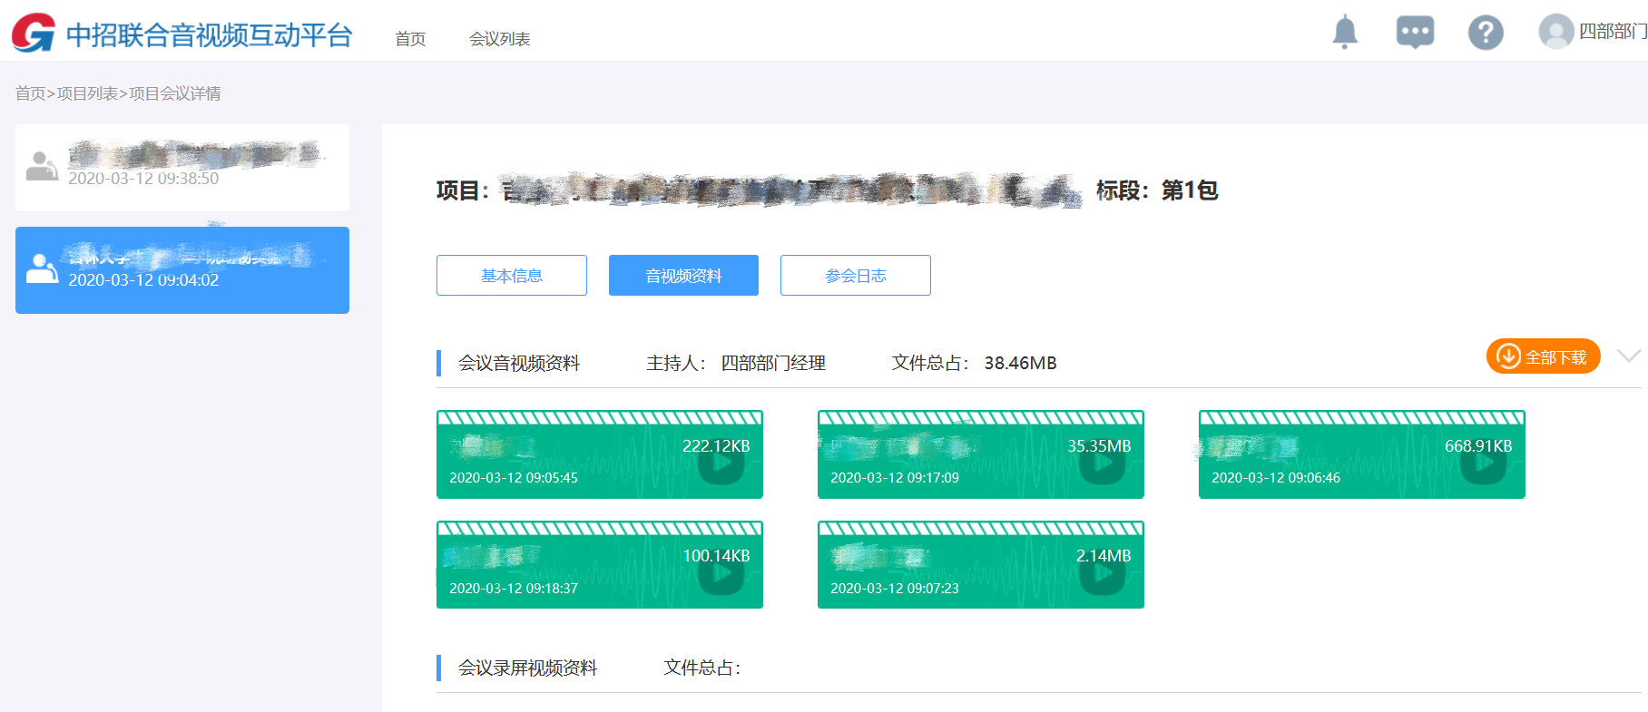The width and height of the screenshot is (1648, 712).
Task: Play the 100.14KB audio recording
Action: pos(721,573)
